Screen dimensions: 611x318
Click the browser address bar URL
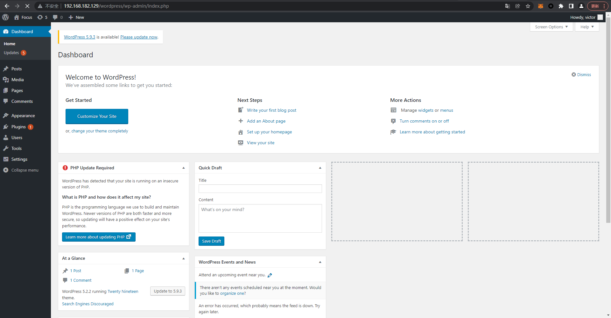pyautogui.click(x=116, y=6)
